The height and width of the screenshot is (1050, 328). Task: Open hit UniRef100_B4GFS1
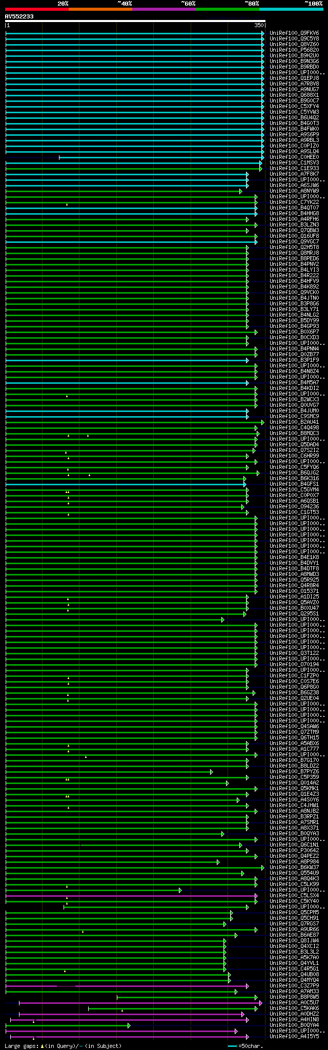(294, 484)
